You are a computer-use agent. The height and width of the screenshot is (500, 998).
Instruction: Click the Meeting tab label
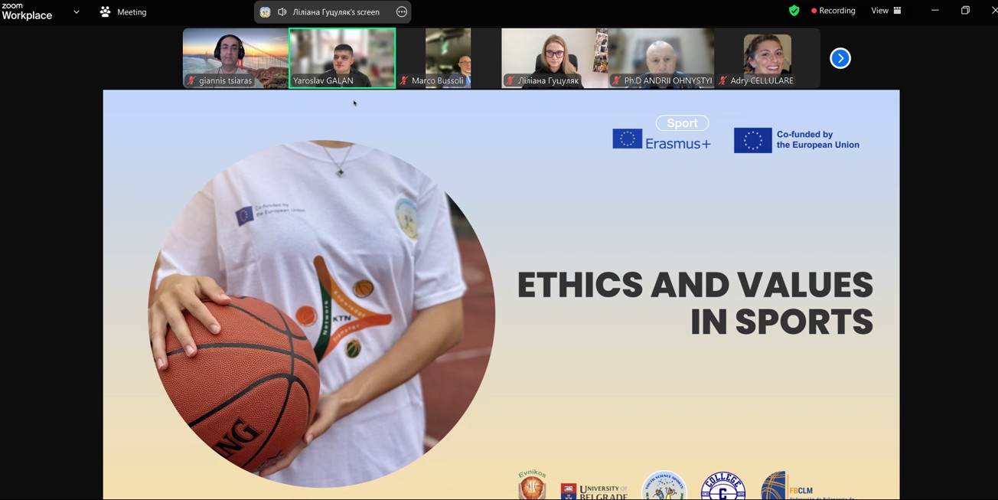point(132,11)
